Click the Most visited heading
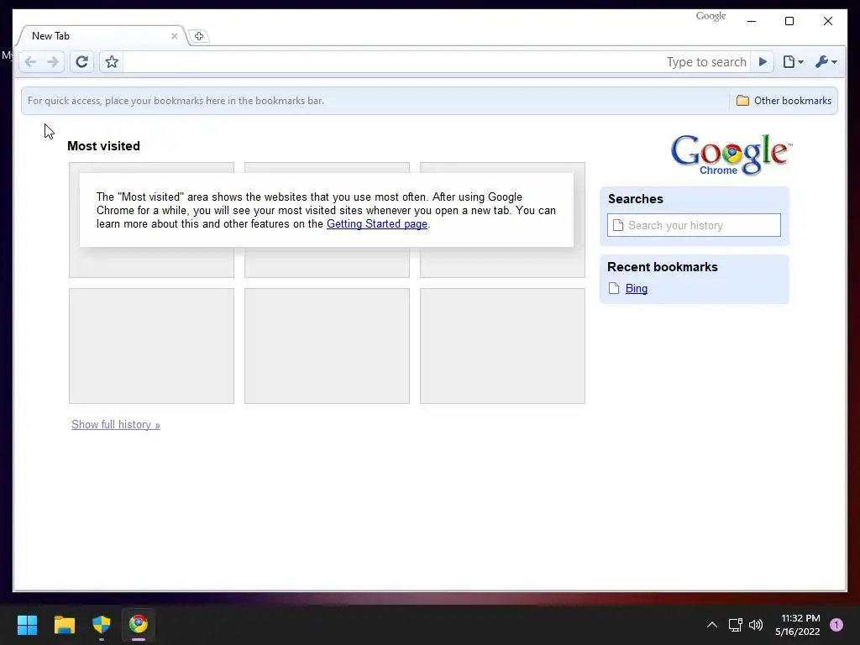This screenshot has width=860, height=645. [103, 146]
